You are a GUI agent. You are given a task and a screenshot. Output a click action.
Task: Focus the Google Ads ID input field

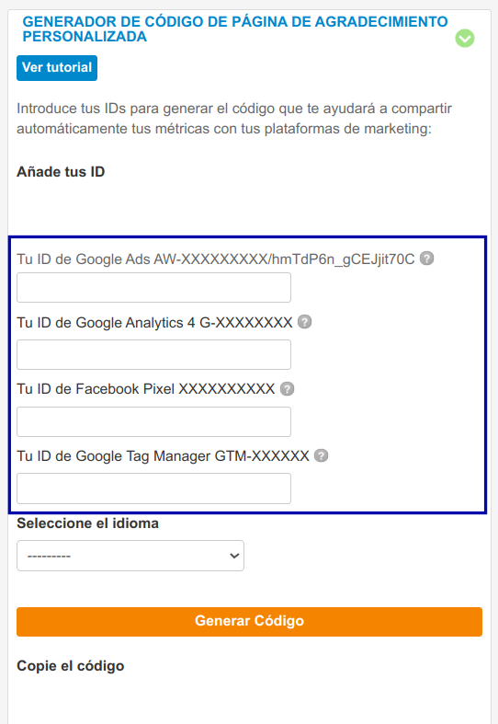(x=153, y=288)
